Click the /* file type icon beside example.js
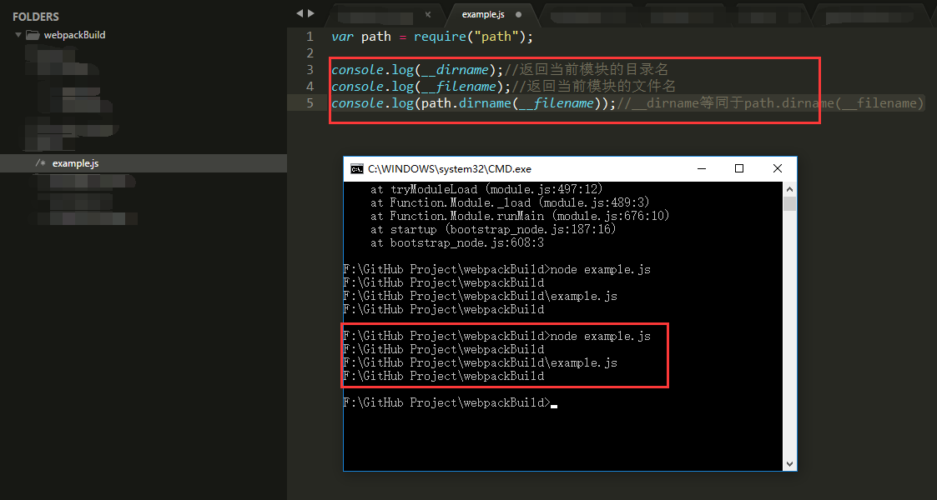This screenshot has width=937, height=500. click(x=40, y=163)
